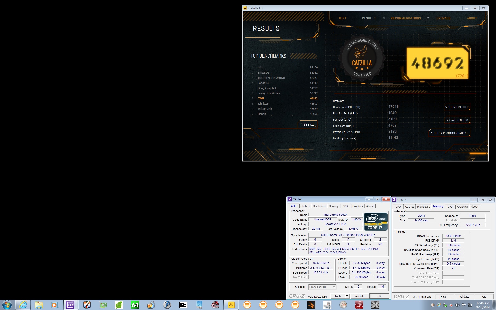The width and height of the screenshot is (496, 310).
Task: Open Catzilla RECOMMENDATIONS tab
Action: coord(406,18)
